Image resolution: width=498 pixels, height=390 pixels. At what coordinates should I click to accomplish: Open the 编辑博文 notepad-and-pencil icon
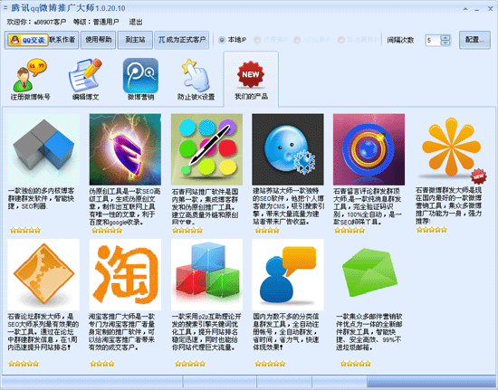click(85, 80)
